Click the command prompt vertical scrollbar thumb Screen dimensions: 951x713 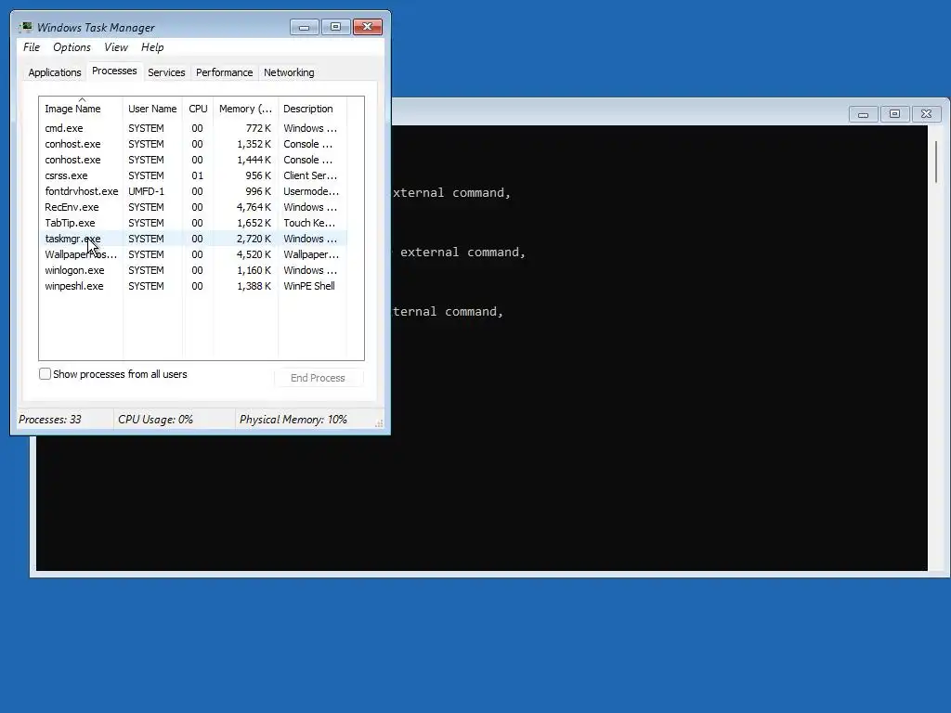[x=936, y=162]
